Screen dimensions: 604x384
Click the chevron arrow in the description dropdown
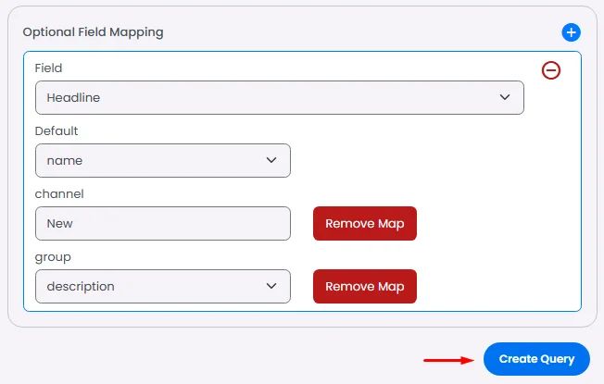[271, 286]
